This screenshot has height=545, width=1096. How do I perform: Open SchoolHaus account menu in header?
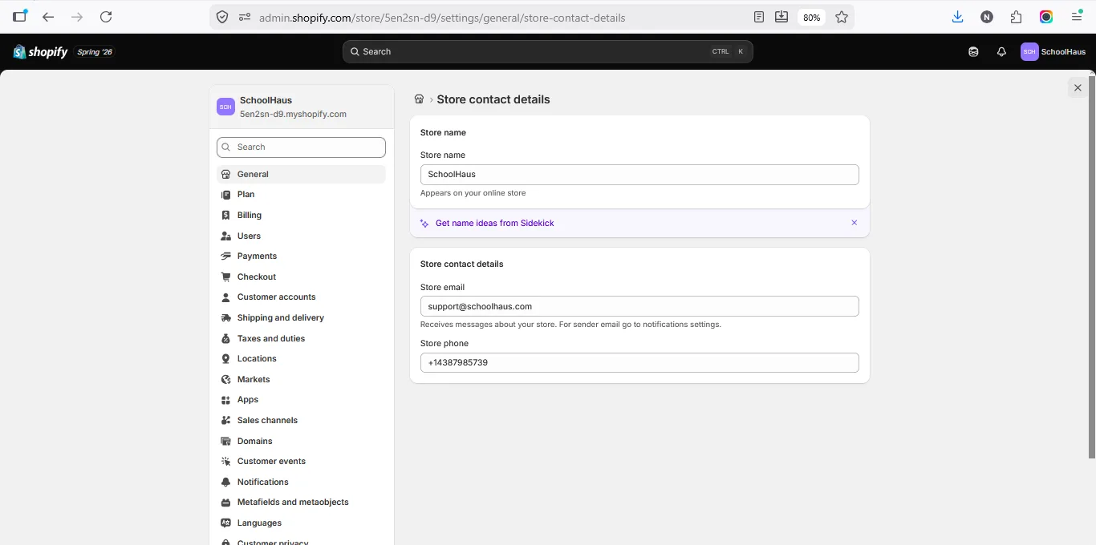1053,51
